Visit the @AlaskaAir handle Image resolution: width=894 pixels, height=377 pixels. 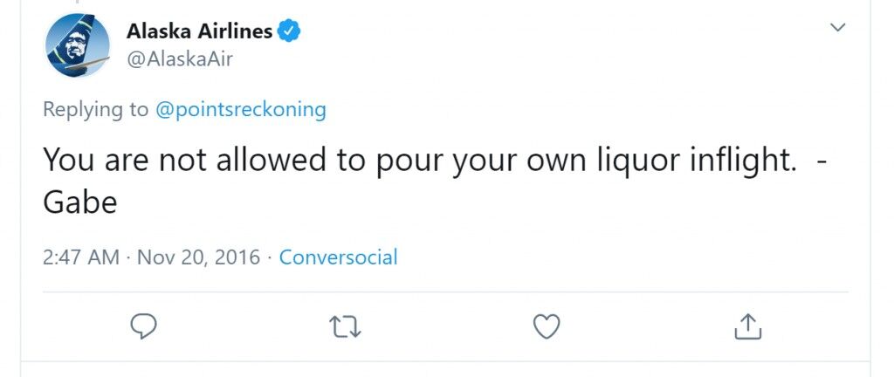180,59
